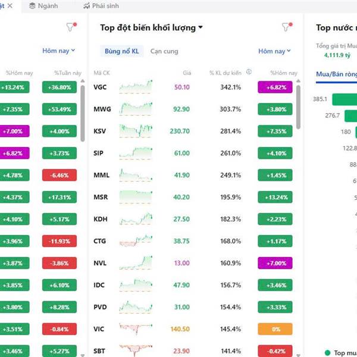Screen dimensions: 357x357
Task: Select the Bùng nổ KL tab
Action: pyautogui.click(x=121, y=51)
